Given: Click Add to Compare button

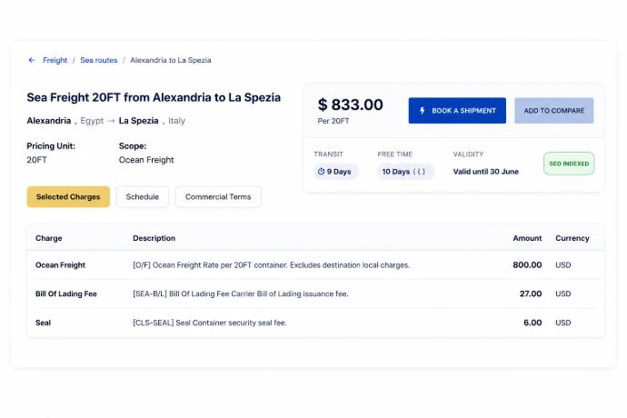Looking at the screenshot, I should (553, 110).
